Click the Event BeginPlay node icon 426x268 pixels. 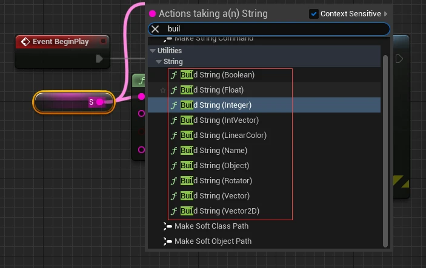click(25, 42)
